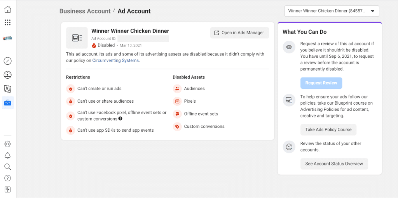Expand the Winner Winner Chicken Dinner account dropdown

(332, 11)
